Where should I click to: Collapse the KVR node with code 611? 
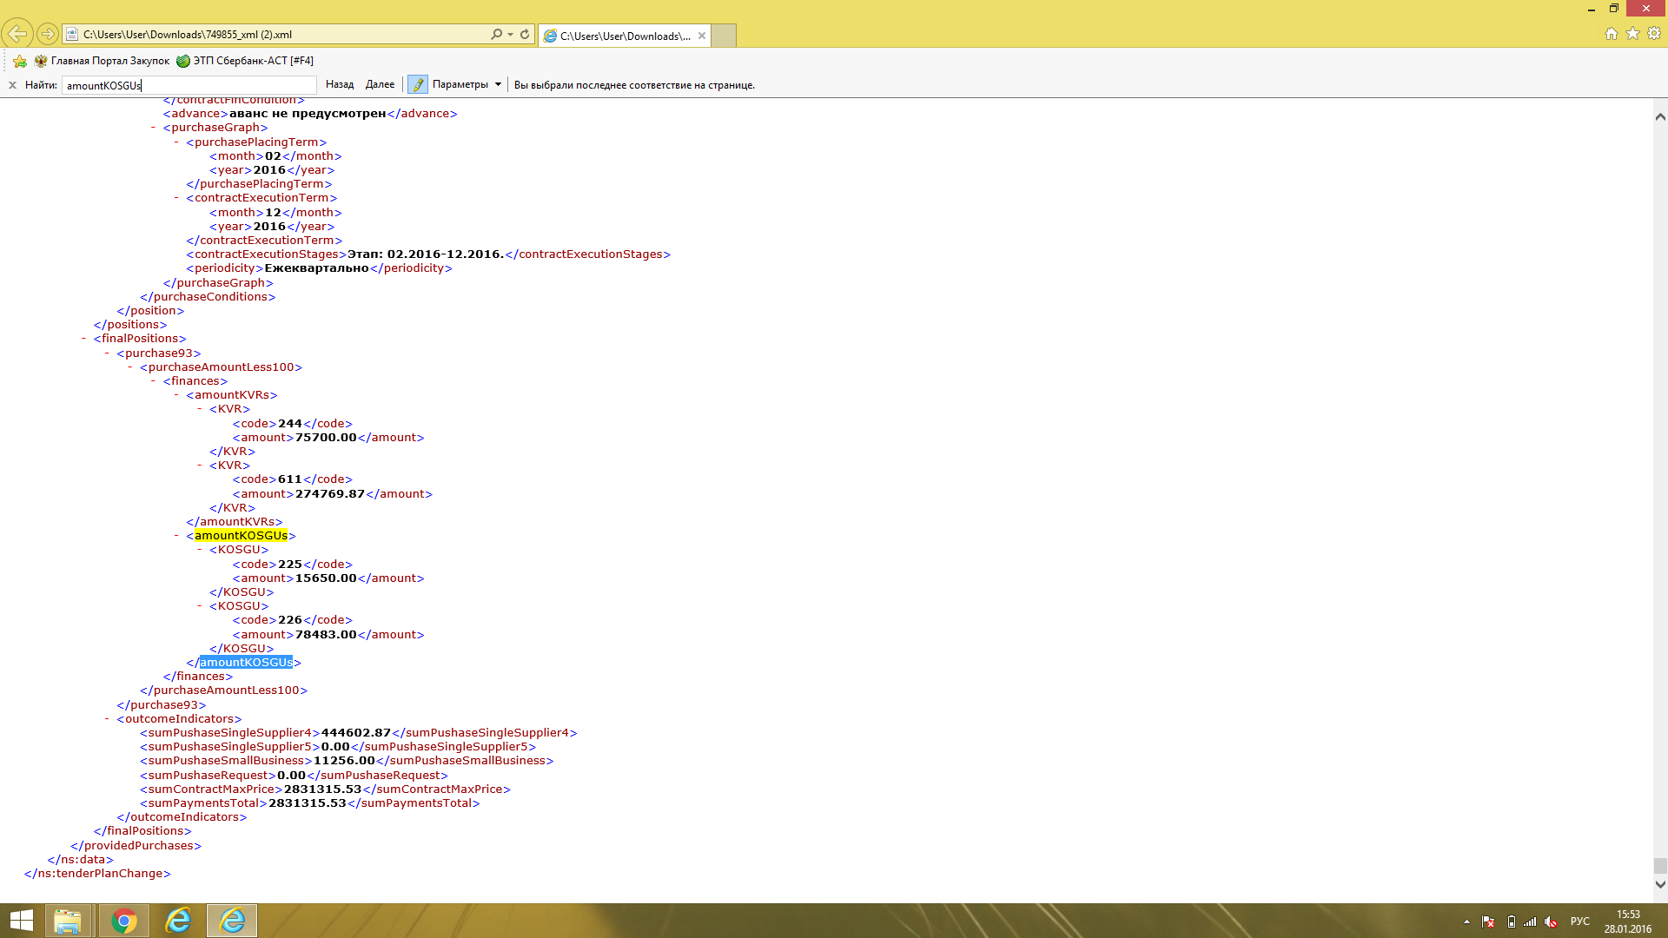[200, 466]
